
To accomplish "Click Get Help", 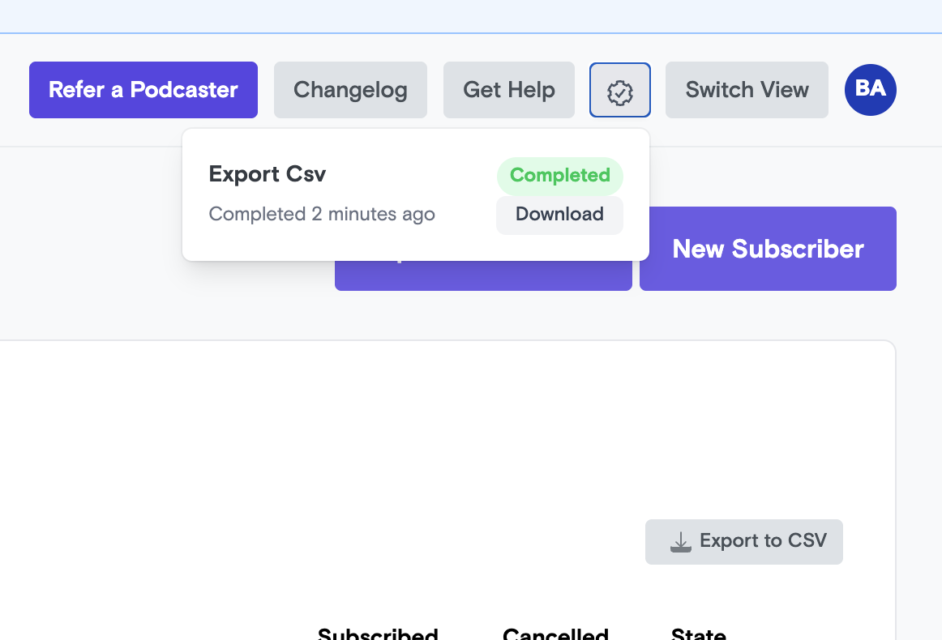I will click(x=508, y=90).
